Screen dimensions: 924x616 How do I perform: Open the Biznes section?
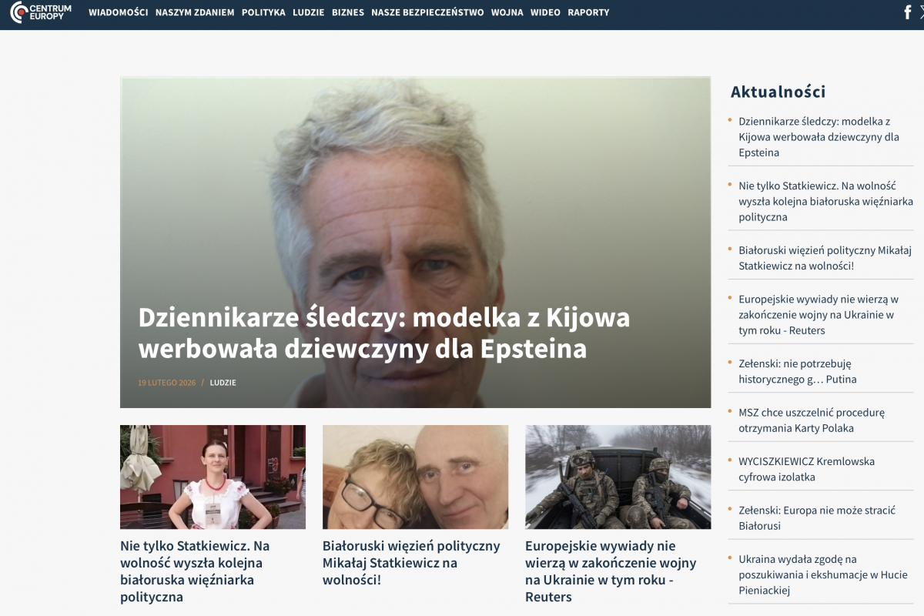click(348, 12)
